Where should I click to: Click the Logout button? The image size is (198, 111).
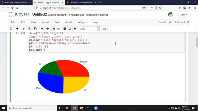[x=183, y=14]
